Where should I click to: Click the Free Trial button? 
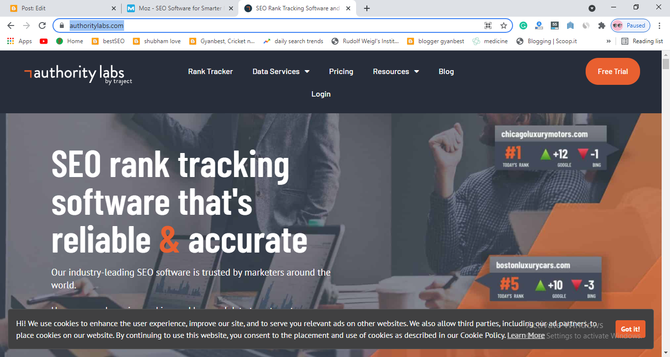(613, 72)
